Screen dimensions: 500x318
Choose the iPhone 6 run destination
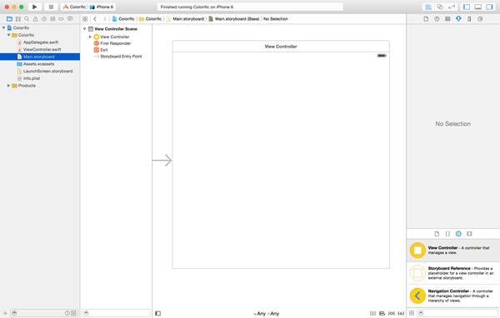pos(102,7)
